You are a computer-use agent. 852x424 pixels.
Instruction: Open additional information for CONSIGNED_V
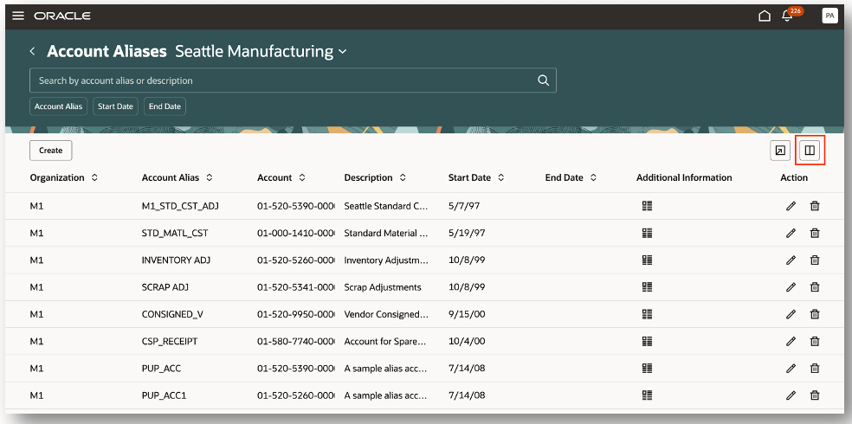pos(647,314)
